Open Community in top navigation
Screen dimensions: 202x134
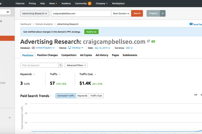point(81,4)
